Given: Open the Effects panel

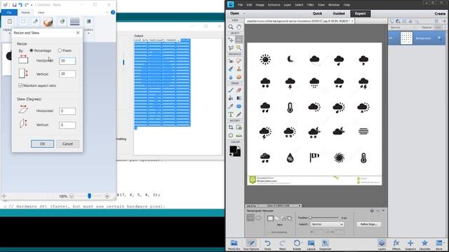Looking at the screenshot, I should pyautogui.click(x=396, y=244).
